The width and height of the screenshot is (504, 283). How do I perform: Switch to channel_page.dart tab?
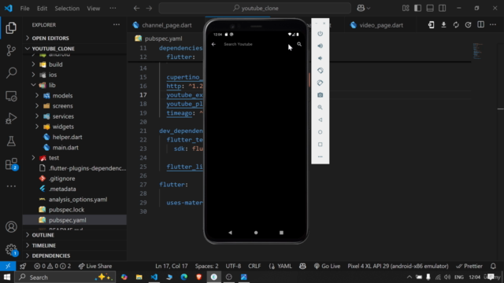pyautogui.click(x=166, y=25)
